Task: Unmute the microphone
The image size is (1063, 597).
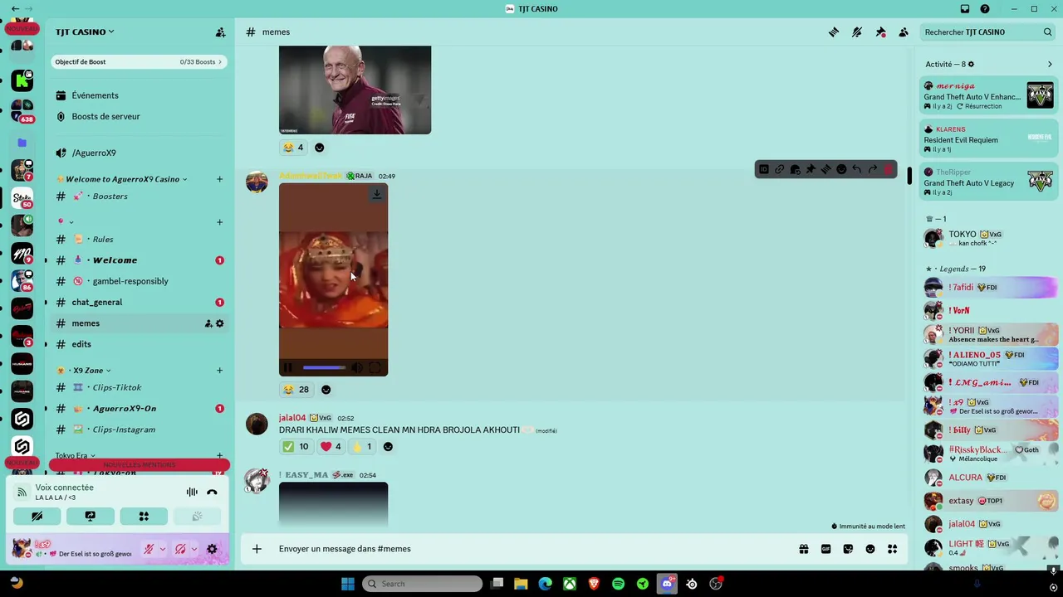Action: (x=149, y=549)
